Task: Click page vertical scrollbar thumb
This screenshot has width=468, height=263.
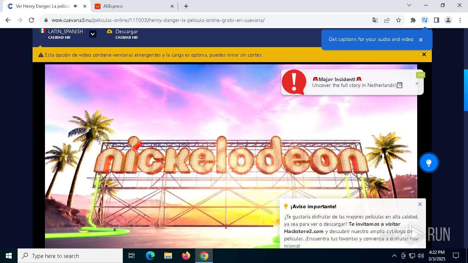Action: pos(466,90)
